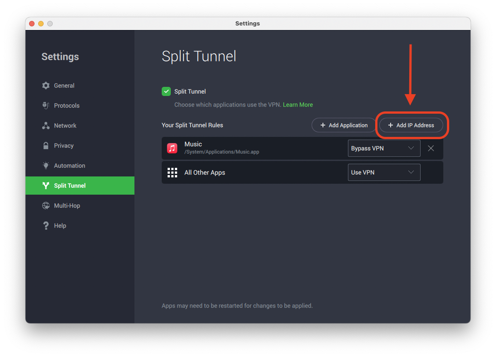Click the plus icon on Add IP Address
496x357 pixels.
click(x=390, y=125)
